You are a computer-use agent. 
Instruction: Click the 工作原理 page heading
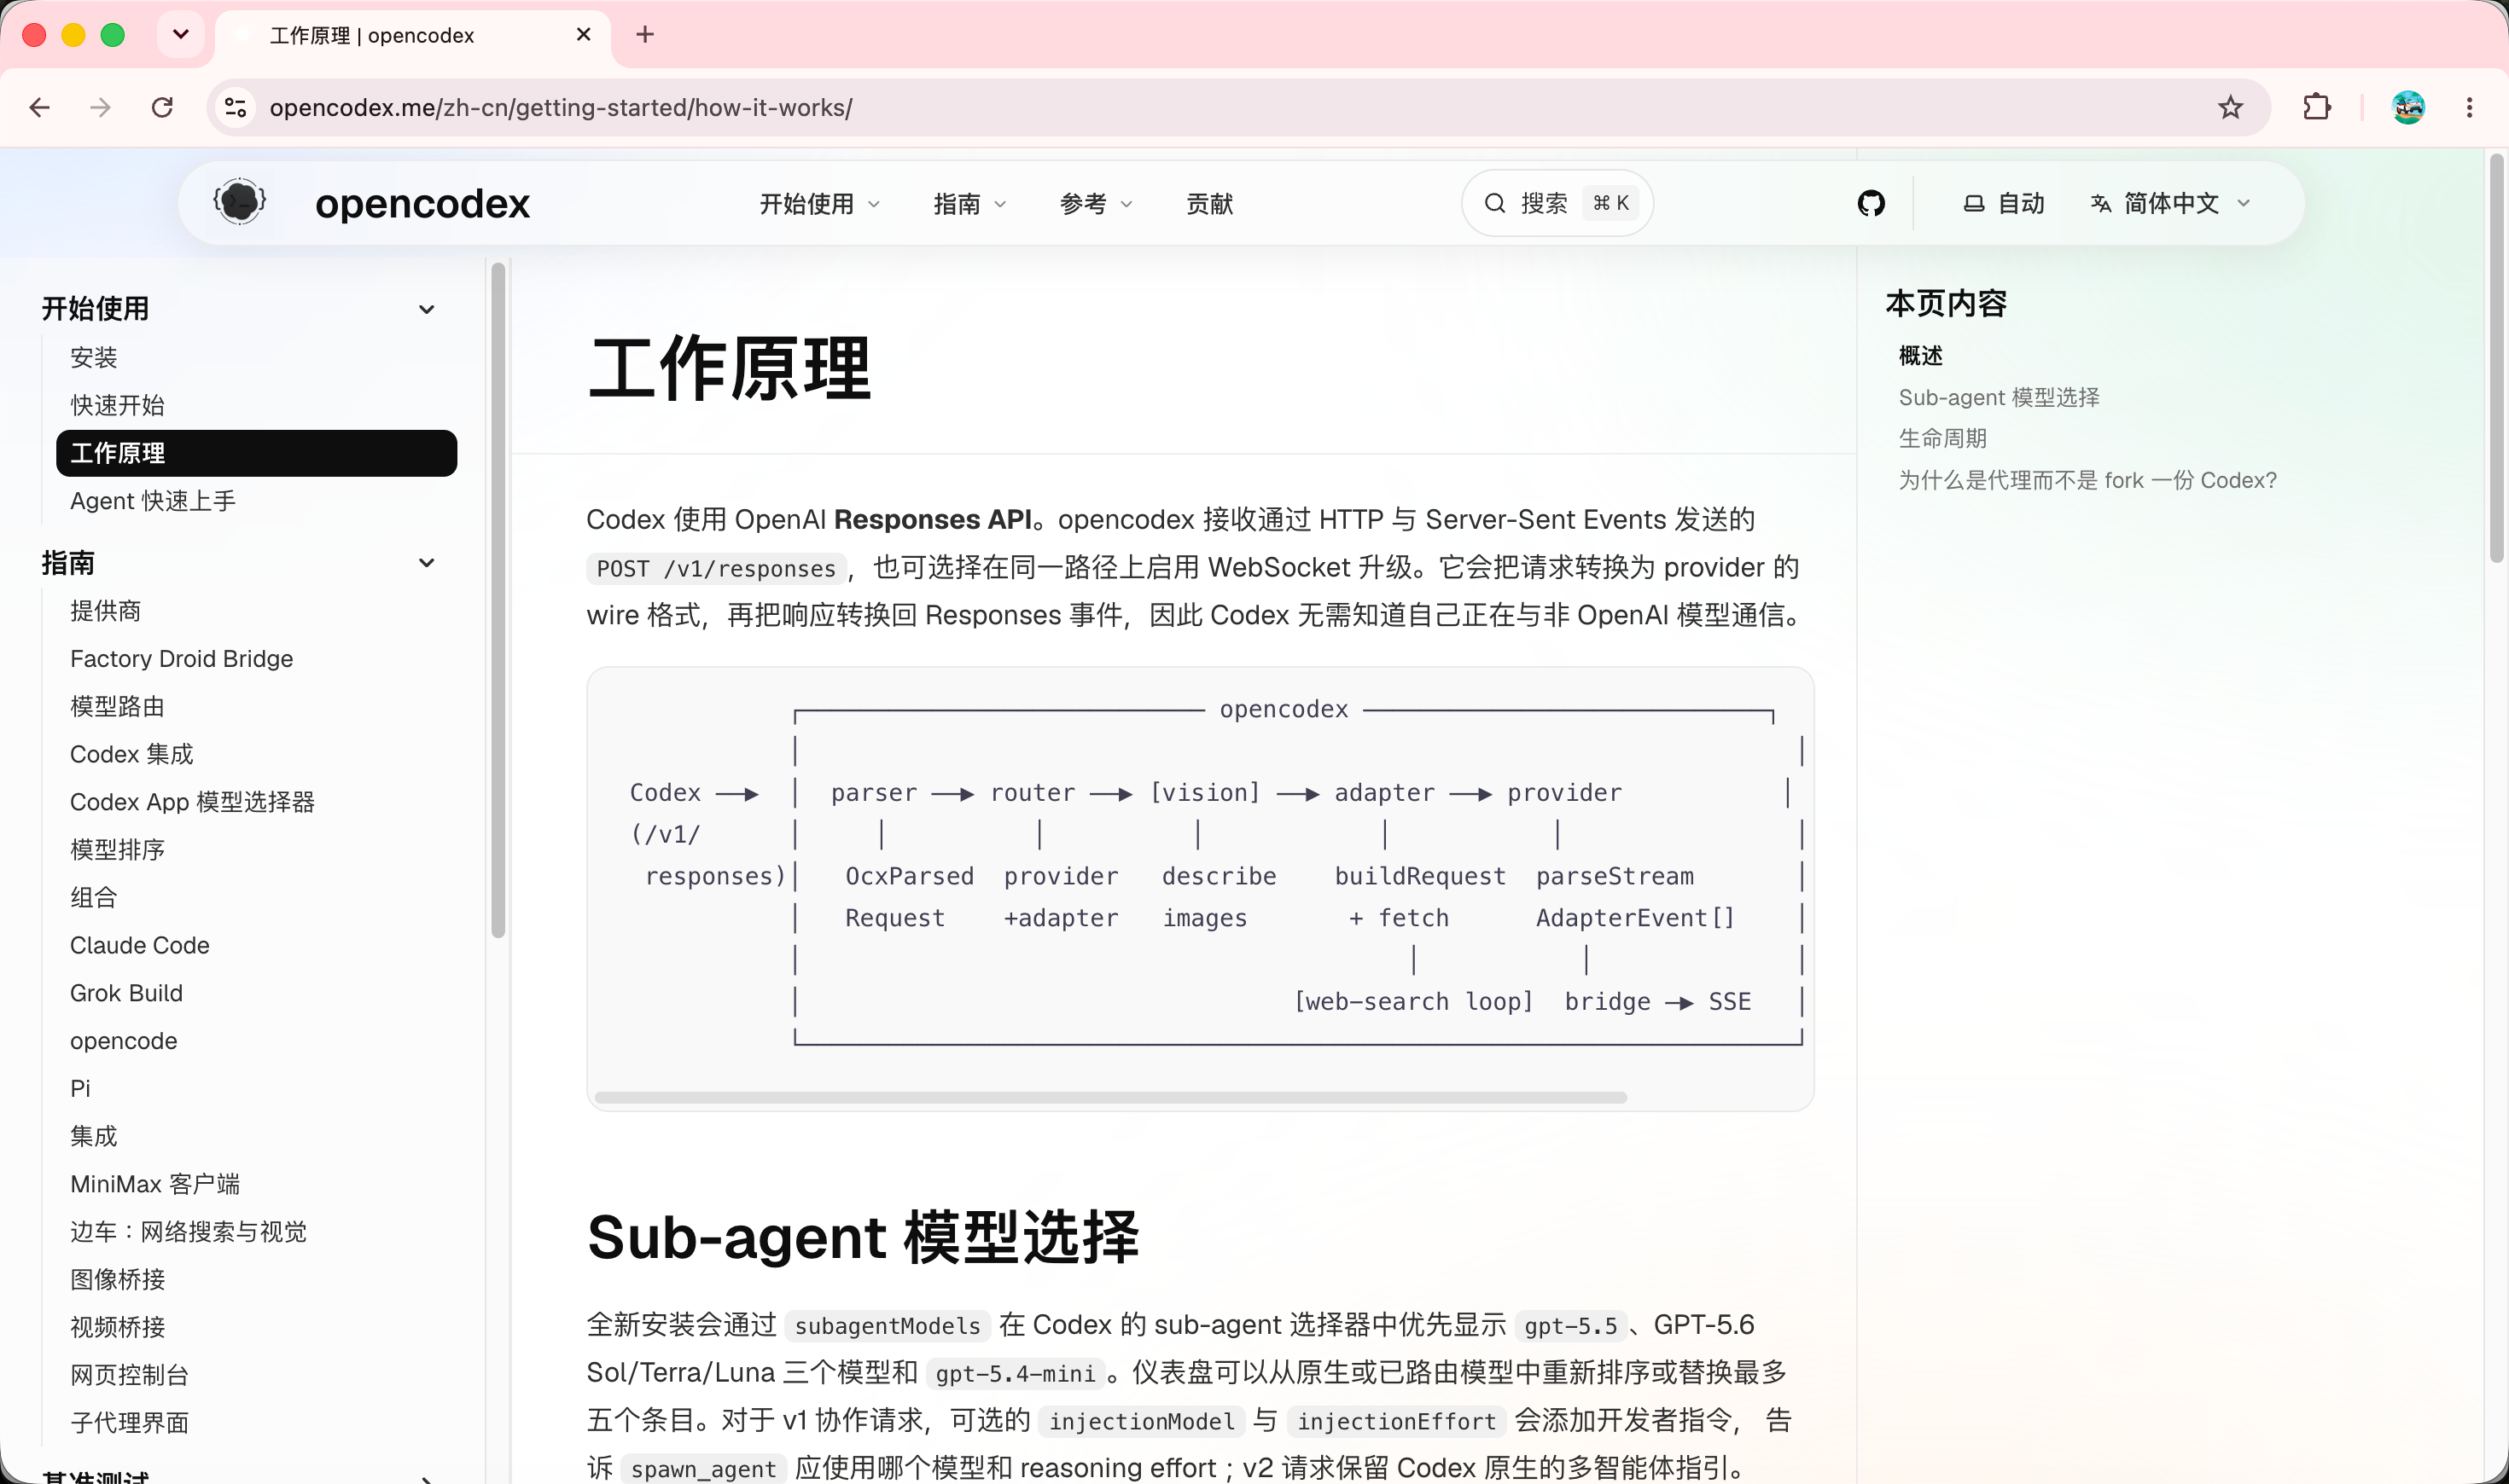tap(730, 369)
